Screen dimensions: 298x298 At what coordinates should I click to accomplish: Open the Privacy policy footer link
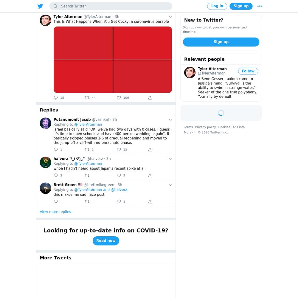point(205,127)
